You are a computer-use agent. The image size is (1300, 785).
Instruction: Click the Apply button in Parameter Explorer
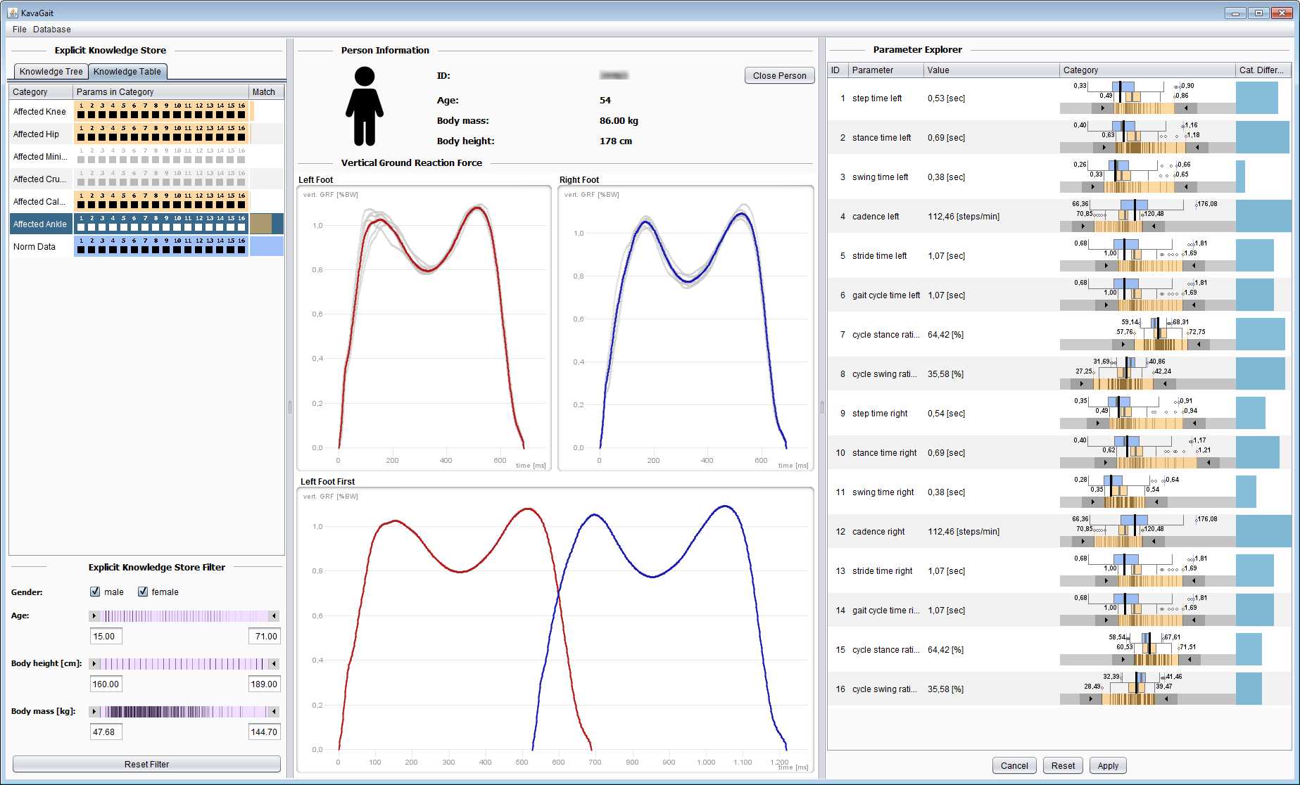[1107, 765]
